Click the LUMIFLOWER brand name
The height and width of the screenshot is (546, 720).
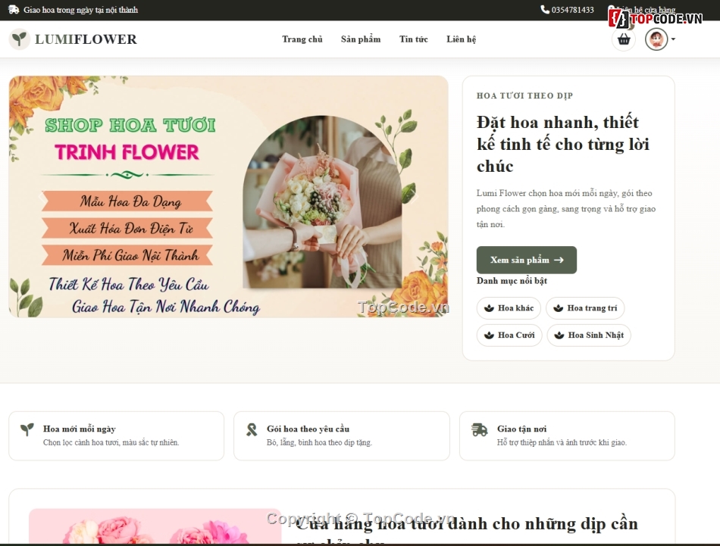click(86, 39)
